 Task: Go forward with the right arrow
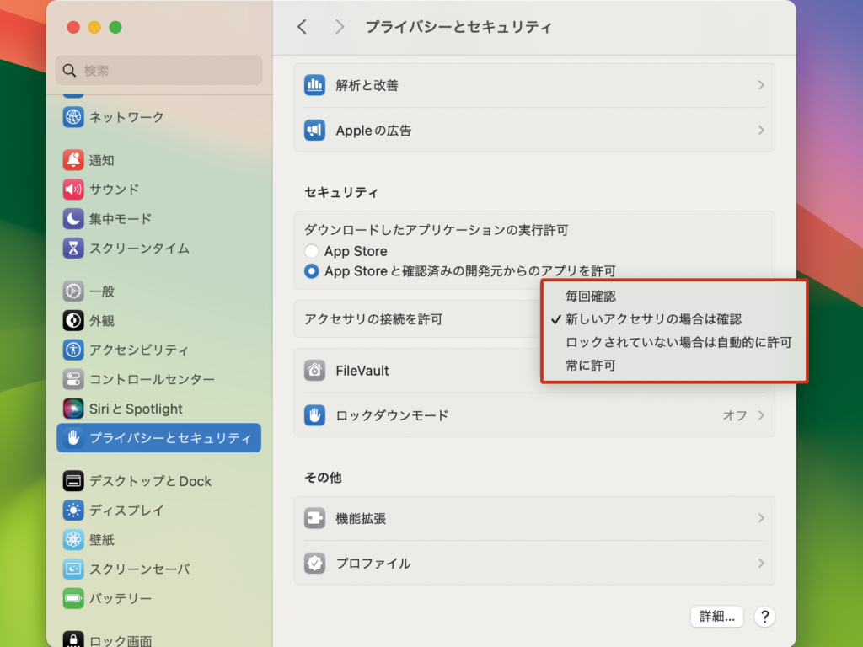(x=340, y=26)
